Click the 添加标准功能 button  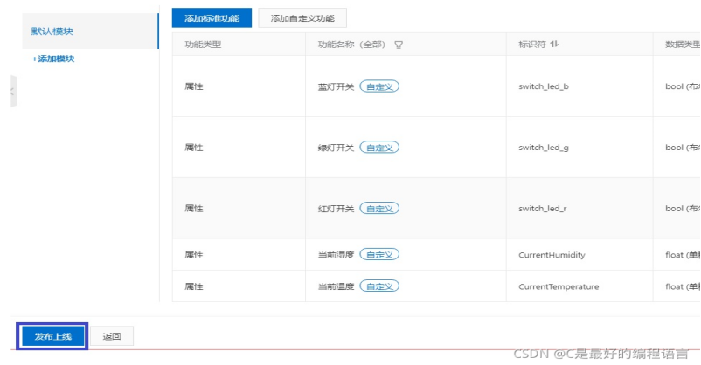(212, 18)
